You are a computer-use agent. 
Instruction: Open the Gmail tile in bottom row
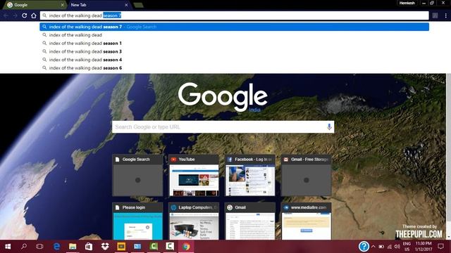click(x=249, y=221)
